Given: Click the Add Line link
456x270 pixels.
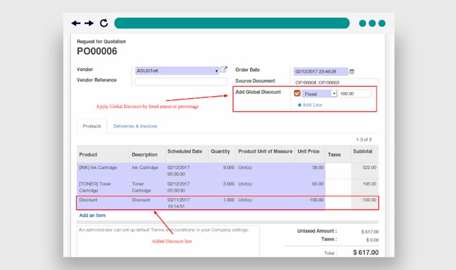Looking at the screenshot, I should [309, 105].
